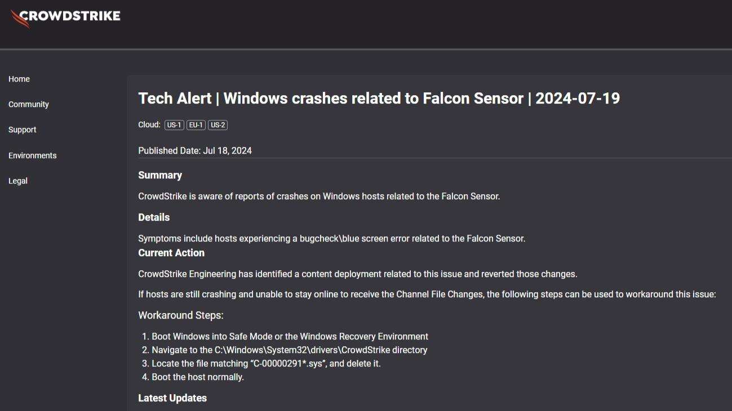
Task: Click the US-2 cloud tag
Action: point(218,125)
